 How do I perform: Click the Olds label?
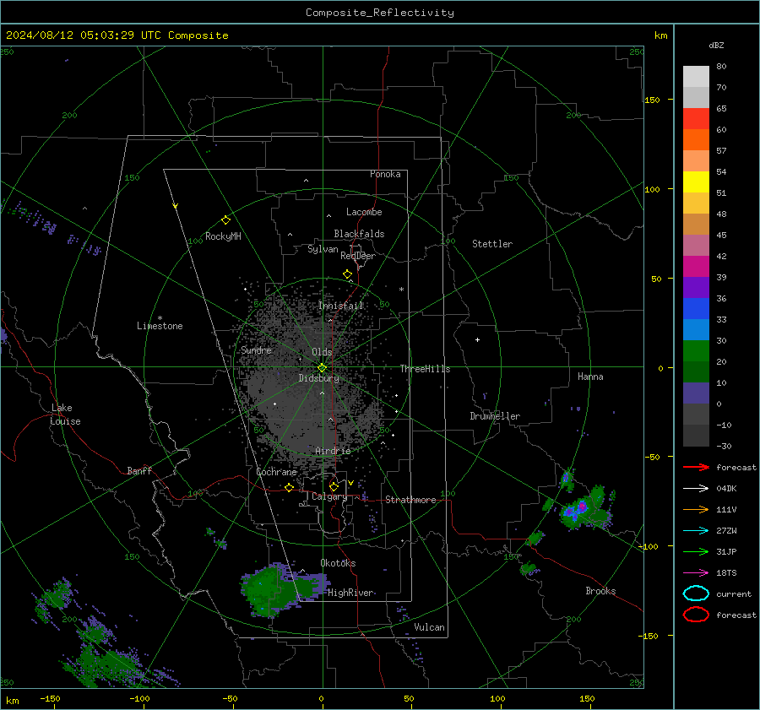tap(322, 352)
